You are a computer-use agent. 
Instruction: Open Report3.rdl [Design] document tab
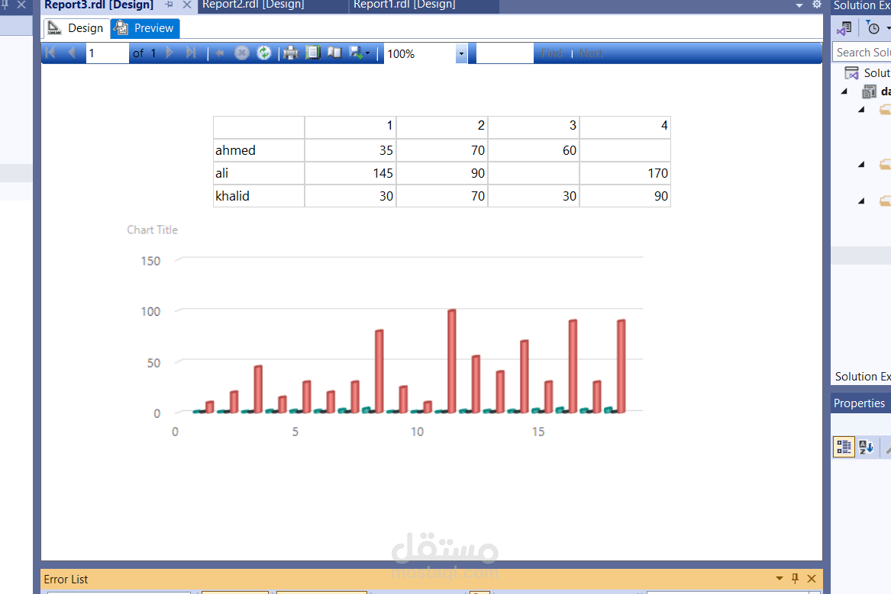click(x=99, y=5)
